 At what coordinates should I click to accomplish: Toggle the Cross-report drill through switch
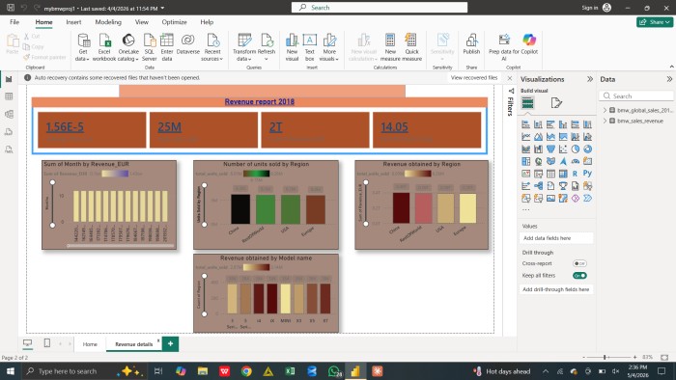[x=579, y=263]
